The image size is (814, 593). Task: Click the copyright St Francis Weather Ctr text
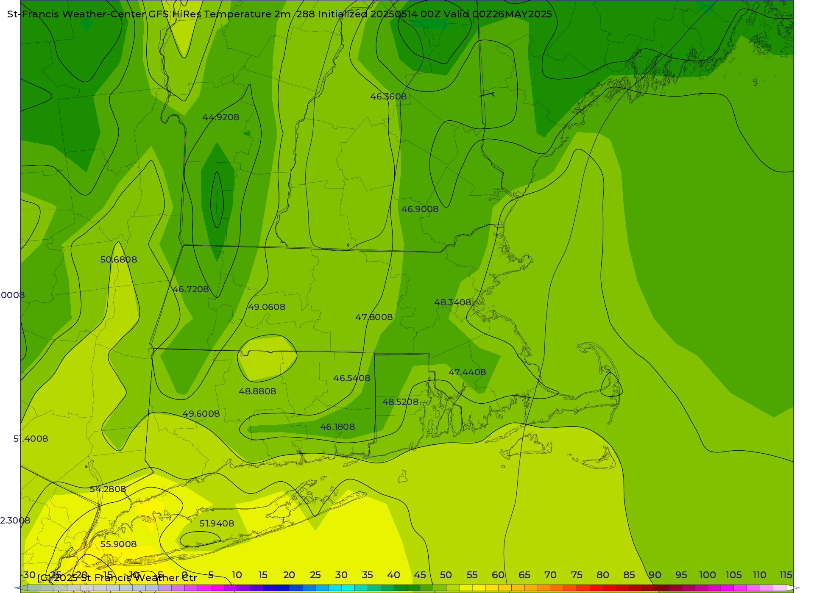click(117, 578)
